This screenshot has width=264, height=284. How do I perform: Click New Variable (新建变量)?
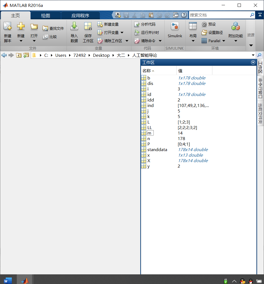click(x=108, y=24)
